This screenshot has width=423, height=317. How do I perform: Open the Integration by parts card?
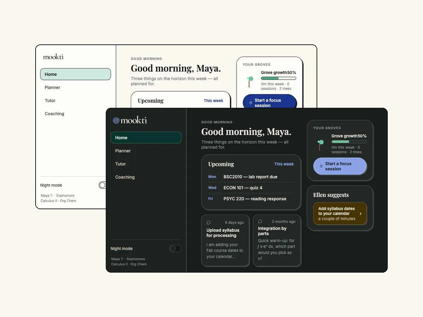(277, 241)
